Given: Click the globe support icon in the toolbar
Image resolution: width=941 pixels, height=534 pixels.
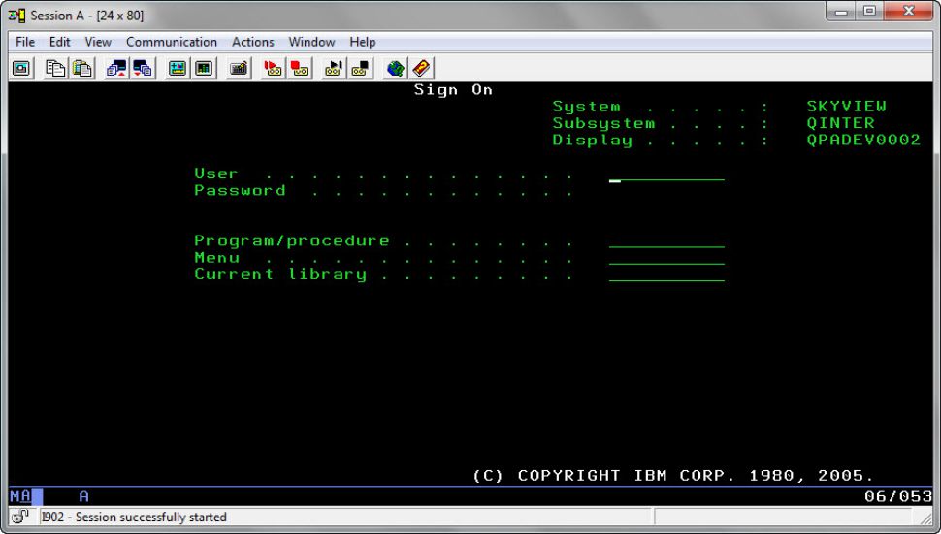Looking at the screenshot, I should [x=395, y=68].
